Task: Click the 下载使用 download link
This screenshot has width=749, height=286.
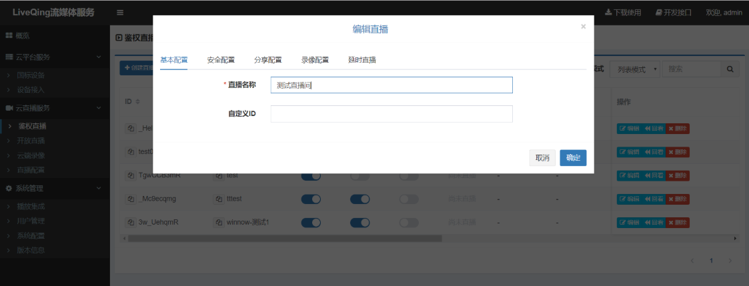Action: point(623,13)
